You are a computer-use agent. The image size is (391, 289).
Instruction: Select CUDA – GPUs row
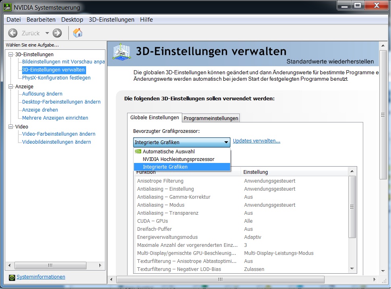pos(241,221)
